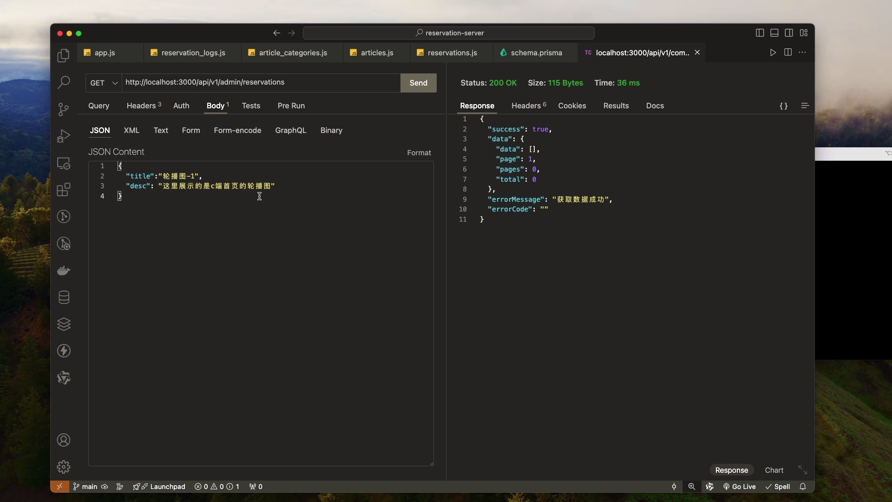Open the Thunder Client lightning sidebar icon

[64, 351]
